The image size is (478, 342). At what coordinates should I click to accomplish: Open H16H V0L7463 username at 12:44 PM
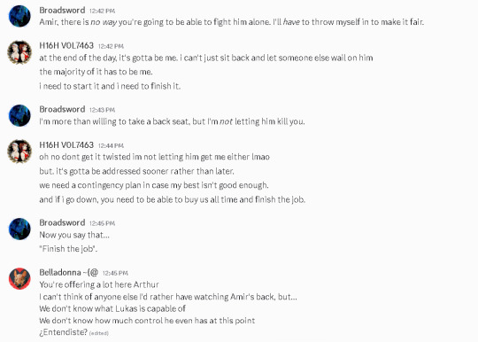tap(66, 144)
